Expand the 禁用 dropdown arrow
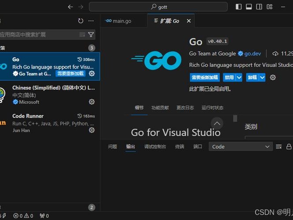 point(239,77)
